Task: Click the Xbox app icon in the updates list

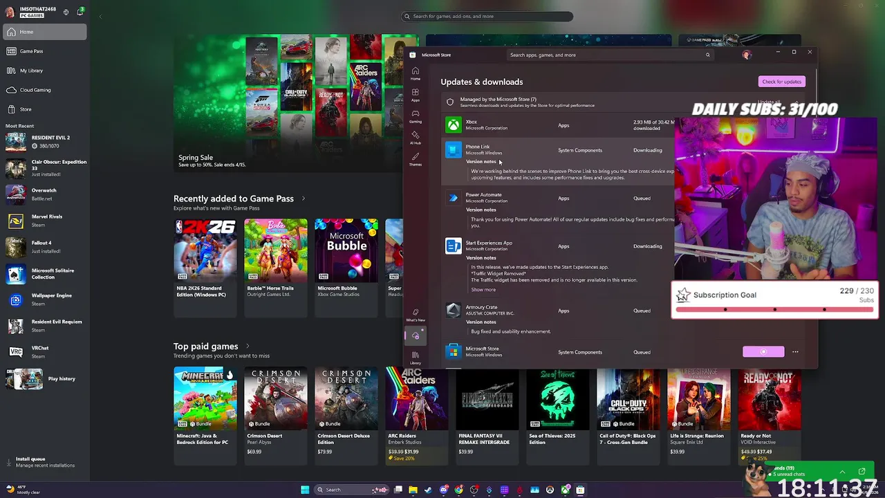Action: [x=453, y=124]
